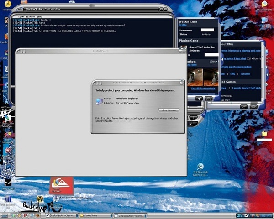Viewport: 274px width, 219px height.
Task: Click the Grand Theft Auto San Andreas game icon
Action: (x=184, y=48)
